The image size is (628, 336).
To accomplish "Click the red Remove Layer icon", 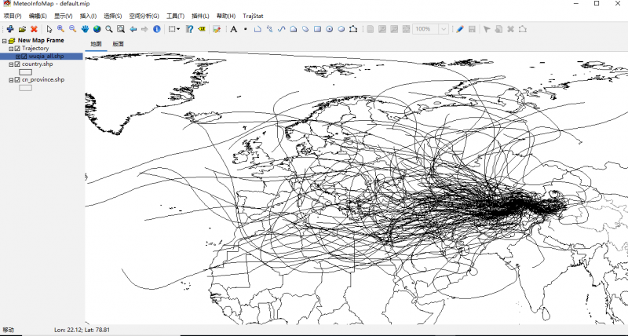I will (35, 29).
